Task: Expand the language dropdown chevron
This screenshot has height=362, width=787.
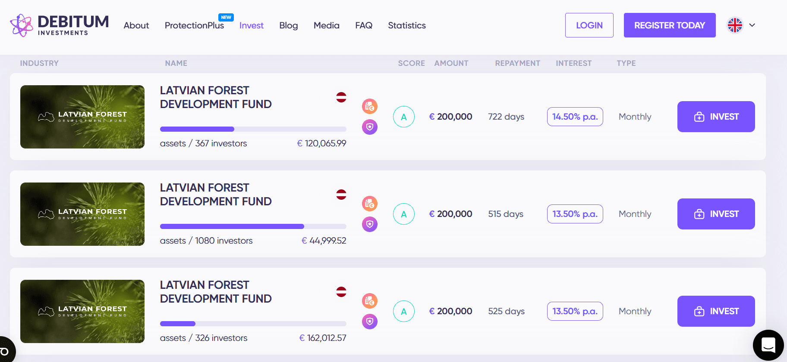Action: coord(752,25)
